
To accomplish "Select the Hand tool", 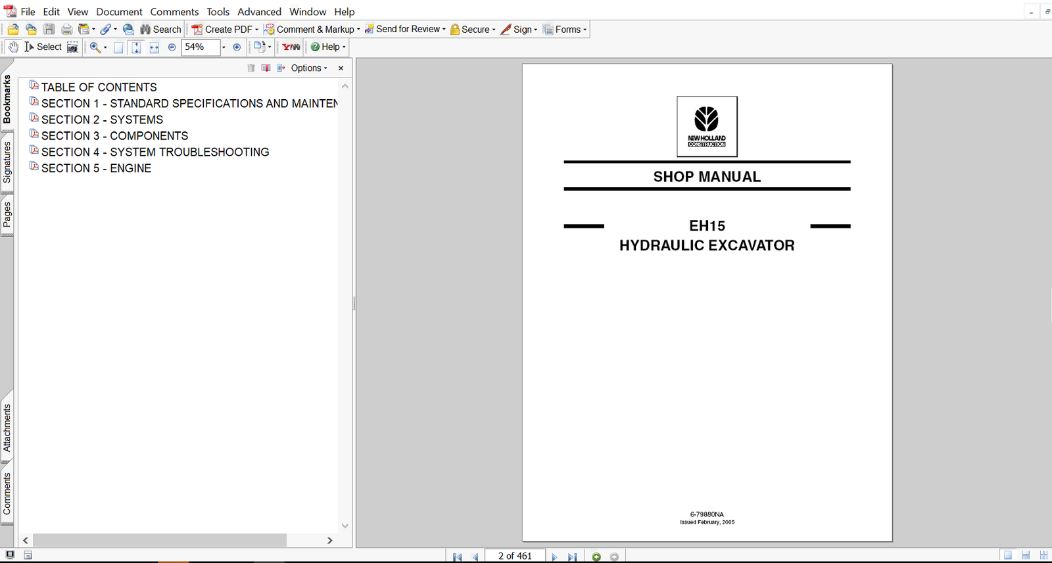I will point(13,47).
